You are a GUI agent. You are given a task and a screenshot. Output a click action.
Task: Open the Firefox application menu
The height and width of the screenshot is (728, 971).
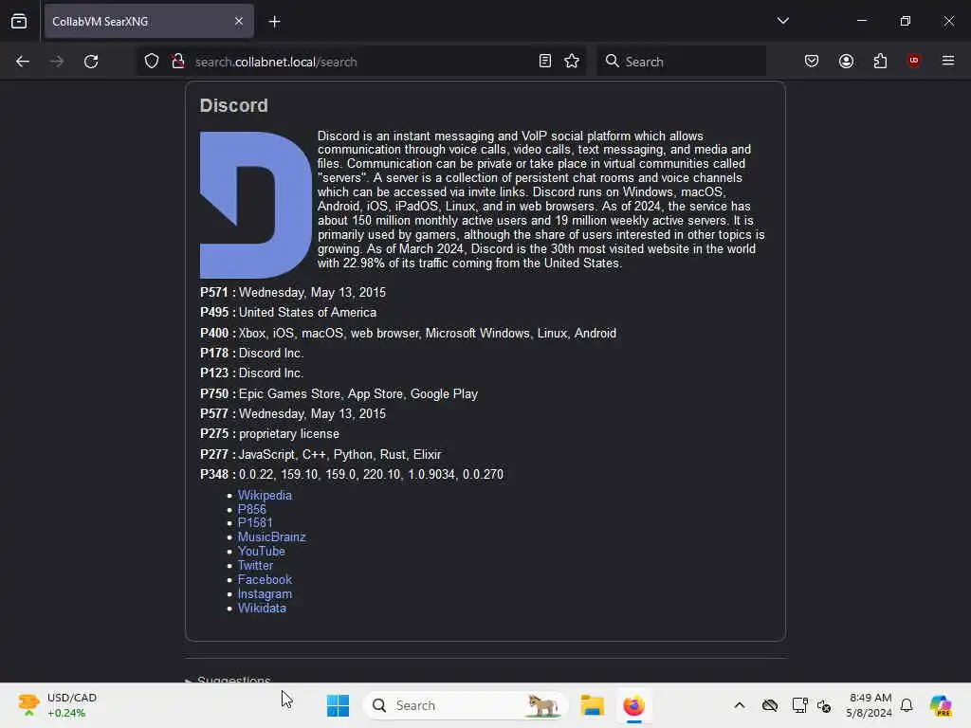point(948,61)
